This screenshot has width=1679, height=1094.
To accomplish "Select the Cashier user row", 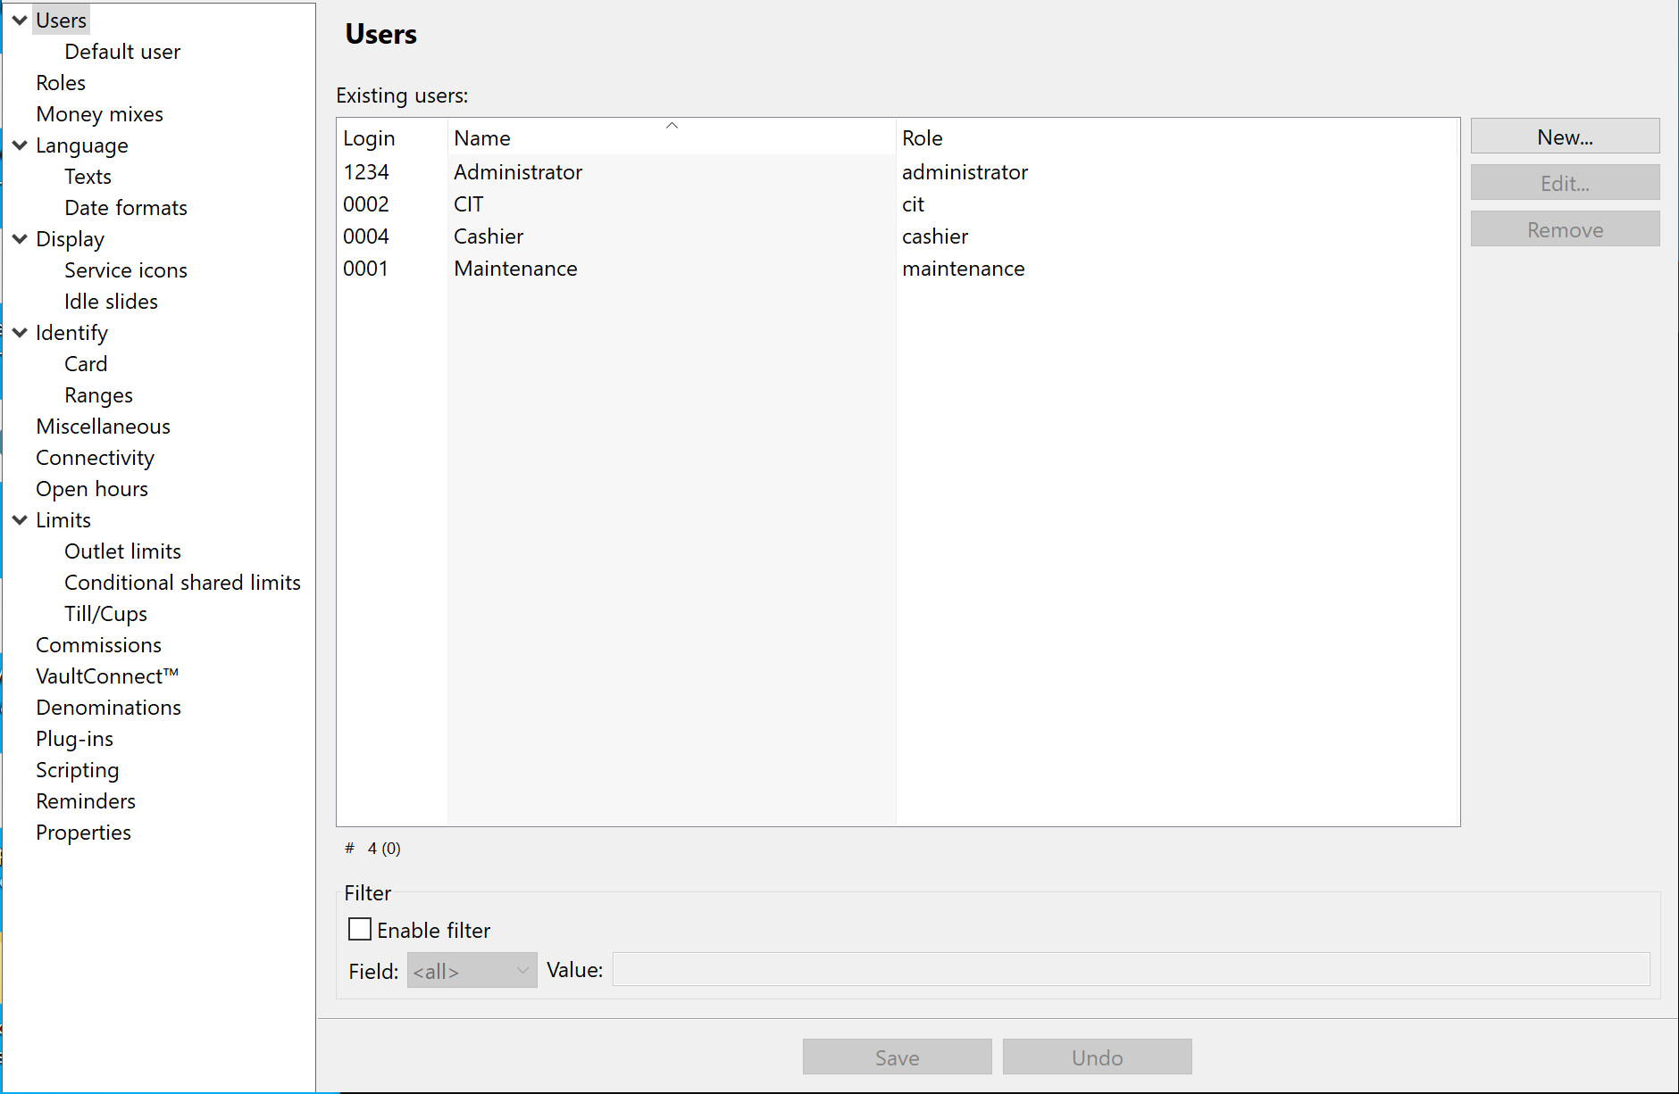I will coord(625,236).
